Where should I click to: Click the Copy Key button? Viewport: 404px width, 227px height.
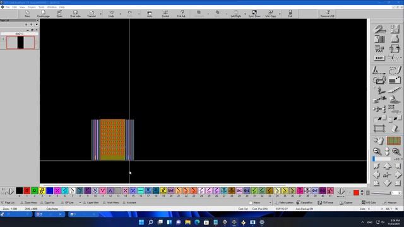[x=47, y=203]
